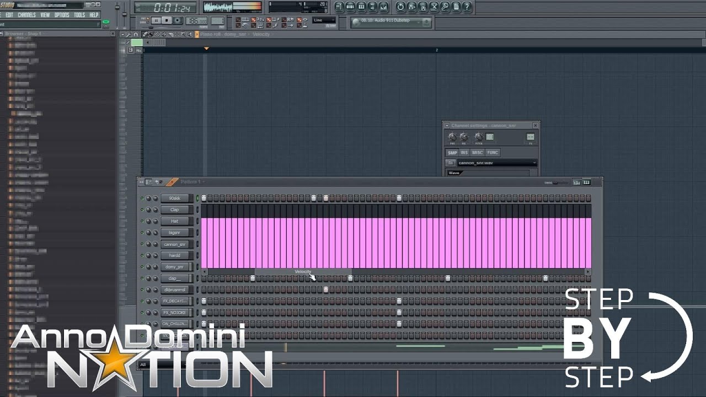706x397 pixels.
Task: Click the Help question mark icon
Action: click(x=467, y=7)
